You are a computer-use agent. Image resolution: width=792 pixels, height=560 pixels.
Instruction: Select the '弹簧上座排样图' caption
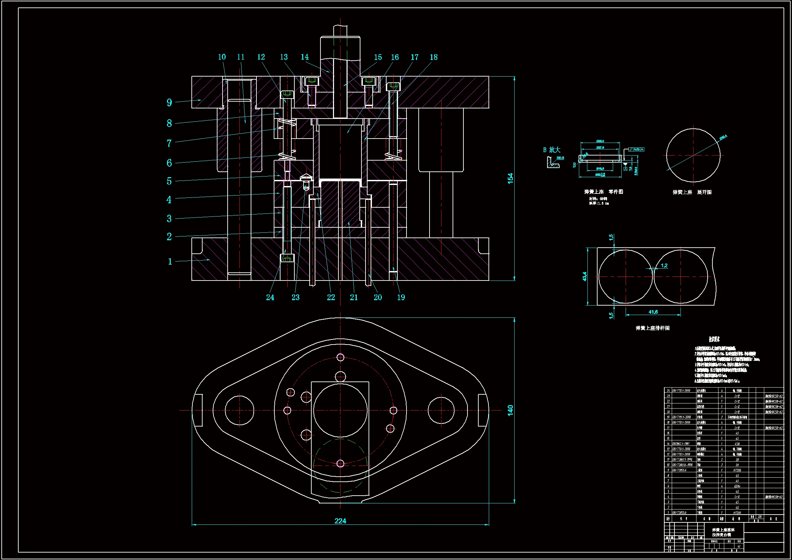coord(653,328)
